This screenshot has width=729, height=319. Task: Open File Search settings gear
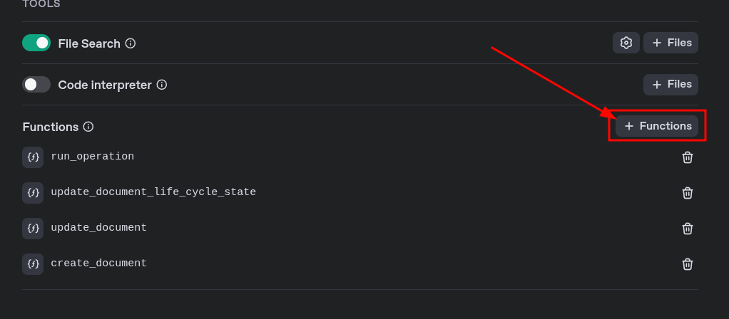[x=626, y=43]
